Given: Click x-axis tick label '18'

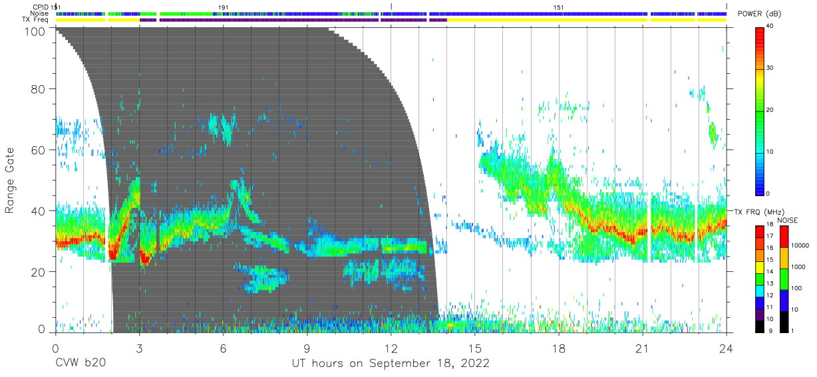Looking at the screenshot, I should point(559,348).
